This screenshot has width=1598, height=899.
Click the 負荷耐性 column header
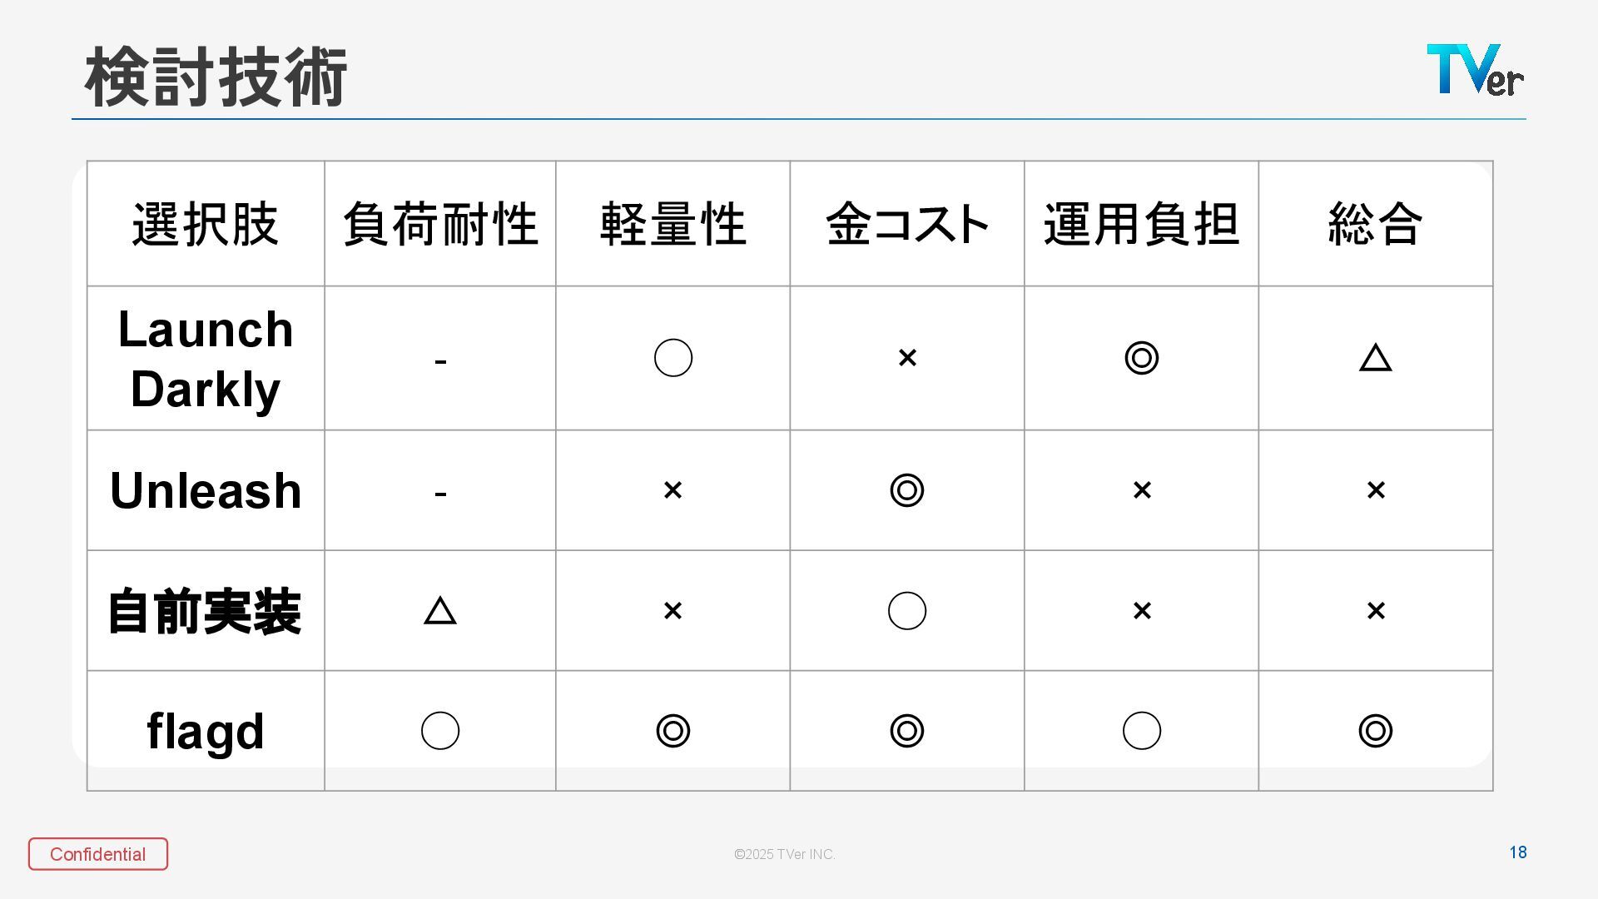(x=440, y=224)
